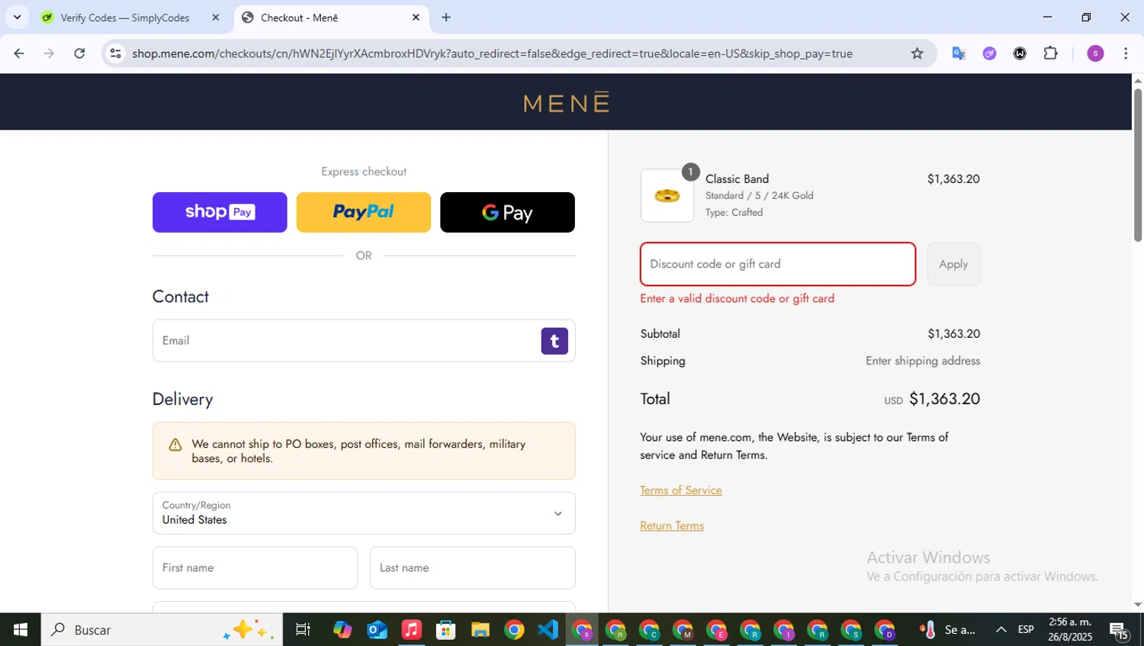Screen dimensions: 1144x646
Task: Open the Return Terms link
Action: coord(672,525)
